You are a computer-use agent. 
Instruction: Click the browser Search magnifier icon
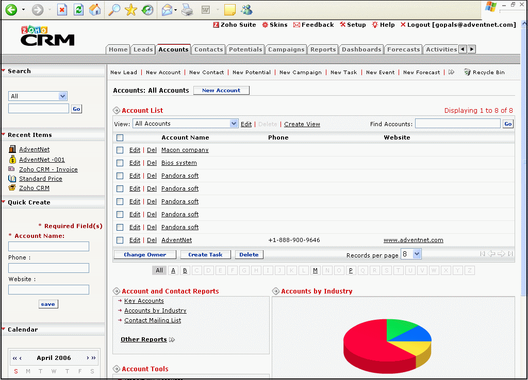[114, 10]
